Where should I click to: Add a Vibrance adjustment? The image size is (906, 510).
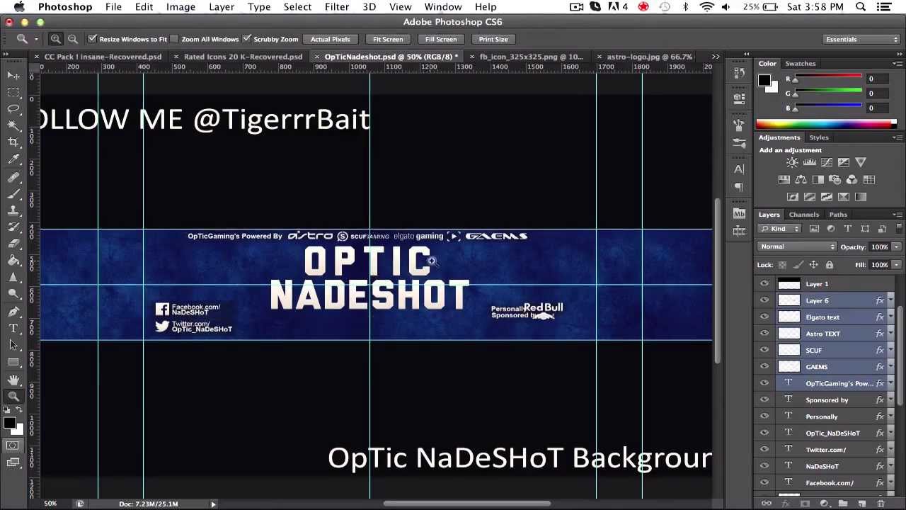click(x=861, y=162)
